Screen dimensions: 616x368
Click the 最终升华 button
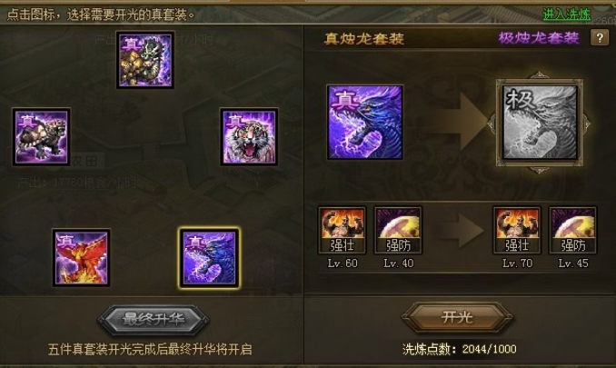coord(154,319)
